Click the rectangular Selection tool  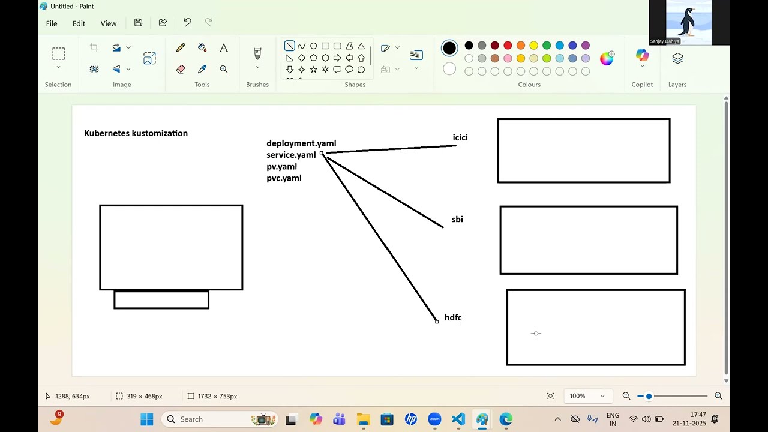tap(58, 54)
